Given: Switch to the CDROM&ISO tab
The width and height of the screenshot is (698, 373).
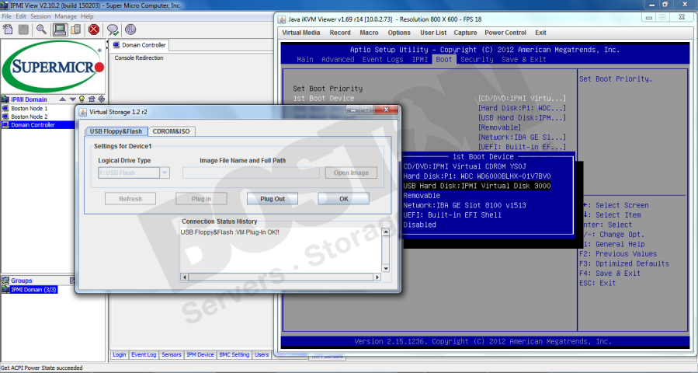Looking at the screenshot, I should pos(172,131).
